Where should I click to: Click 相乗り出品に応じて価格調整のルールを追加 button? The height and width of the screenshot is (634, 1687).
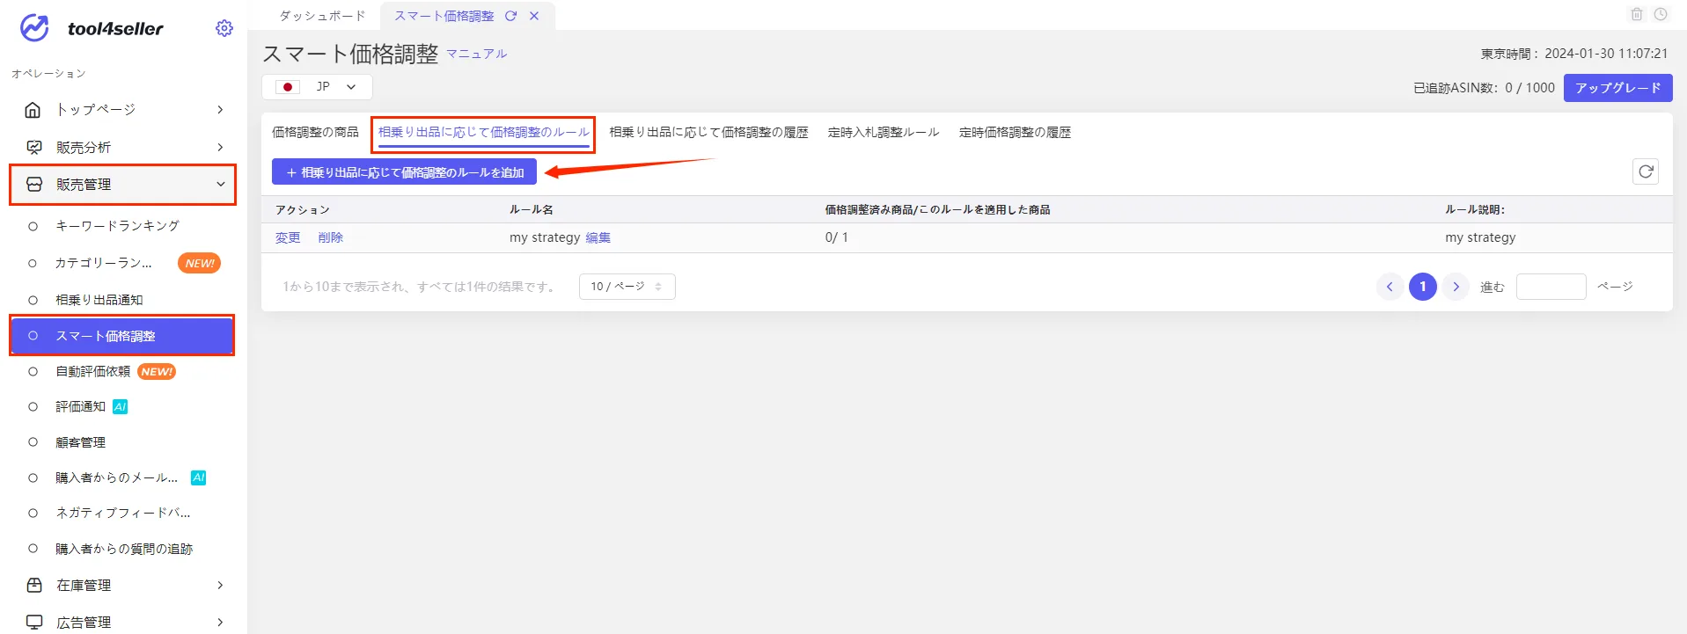coord(404,172)
